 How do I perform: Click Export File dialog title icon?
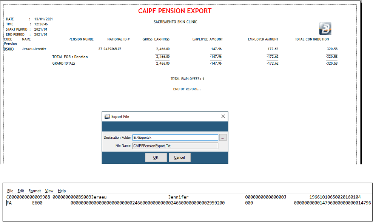tap(107, 116)
